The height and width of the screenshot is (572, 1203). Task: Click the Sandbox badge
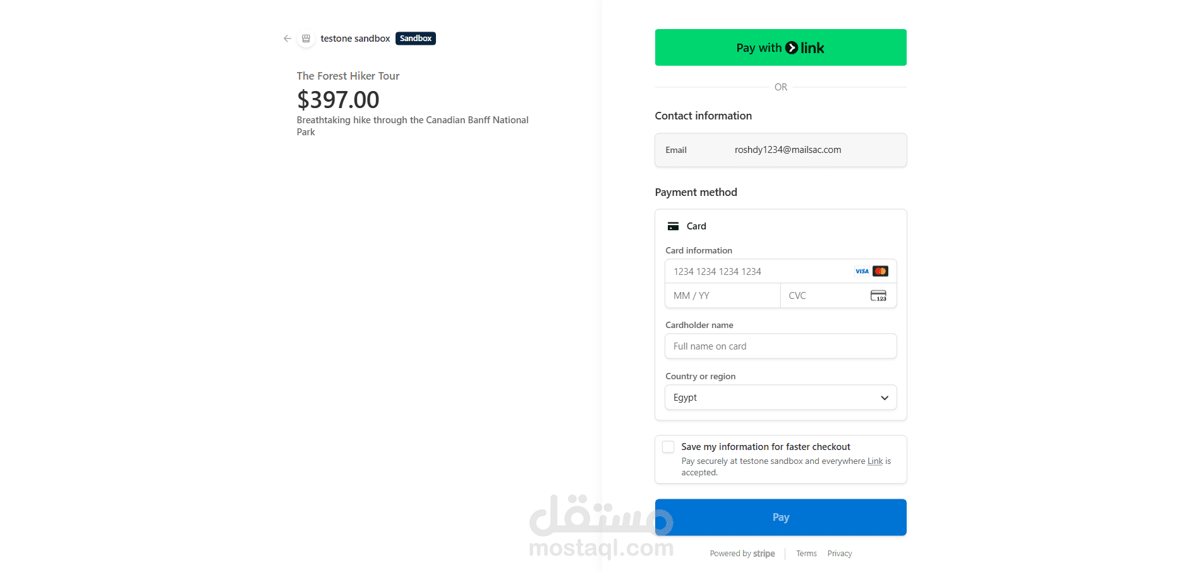(416, 39)
